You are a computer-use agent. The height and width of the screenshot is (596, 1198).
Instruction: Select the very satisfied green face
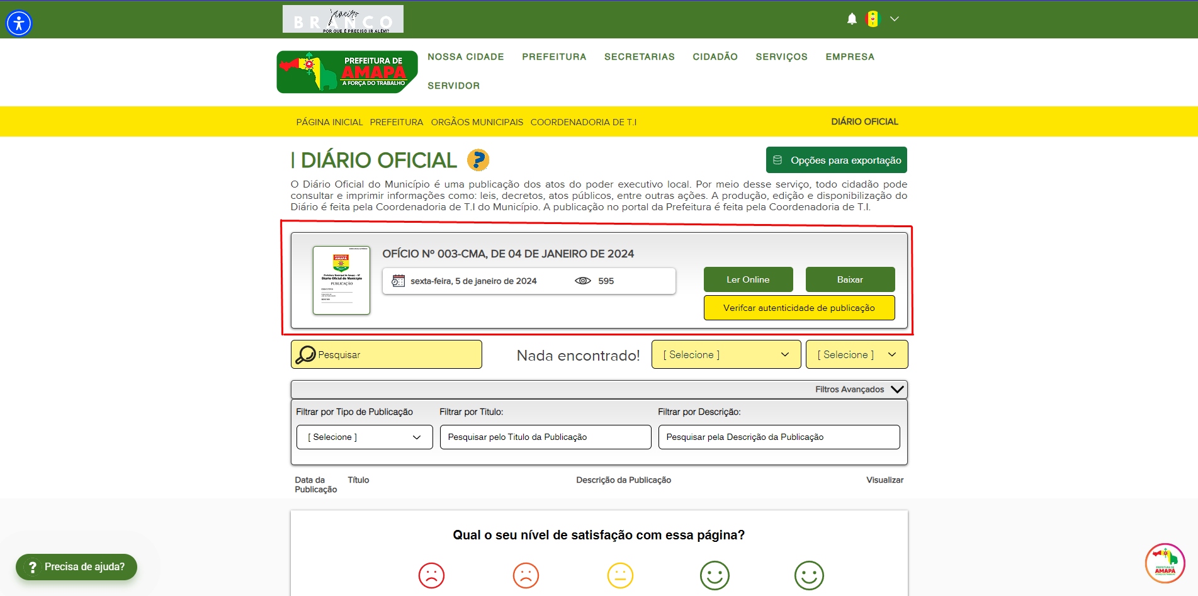[809, 575]
